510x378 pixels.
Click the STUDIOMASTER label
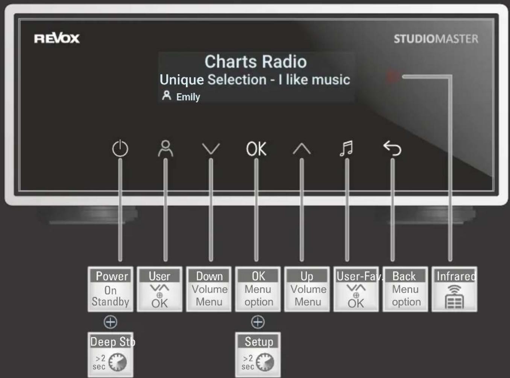436,39
